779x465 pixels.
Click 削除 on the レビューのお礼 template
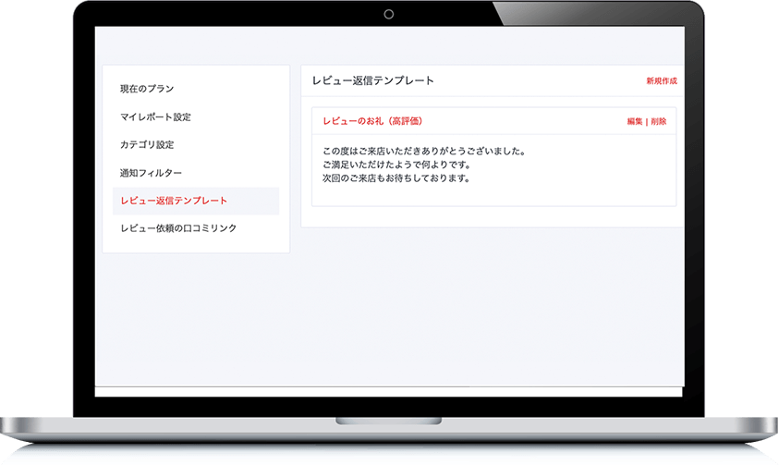click(659, 122)
